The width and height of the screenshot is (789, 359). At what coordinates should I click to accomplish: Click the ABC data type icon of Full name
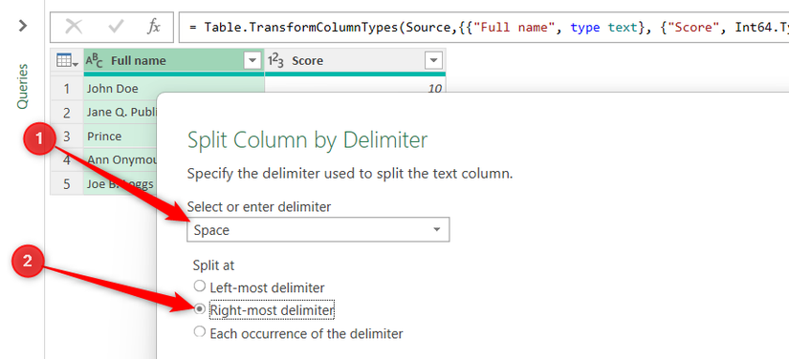(x=94, y=60)
